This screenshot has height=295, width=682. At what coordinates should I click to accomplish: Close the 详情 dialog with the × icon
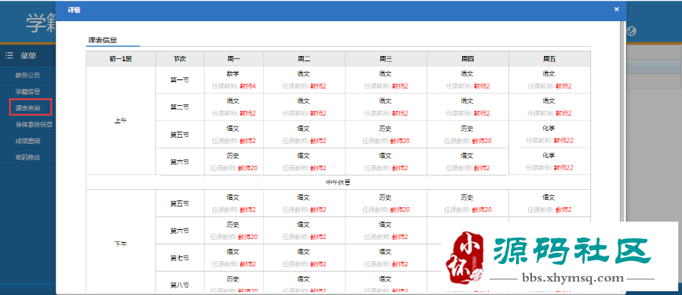(x=616, y=9)
